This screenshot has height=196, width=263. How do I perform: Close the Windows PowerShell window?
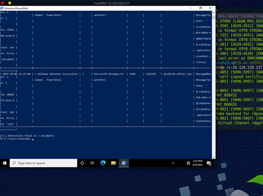click(x=210, y=8)
